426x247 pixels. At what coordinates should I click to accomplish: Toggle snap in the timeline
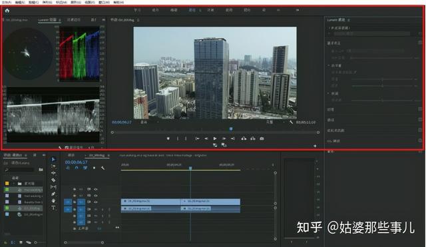(x=77, y=168)
